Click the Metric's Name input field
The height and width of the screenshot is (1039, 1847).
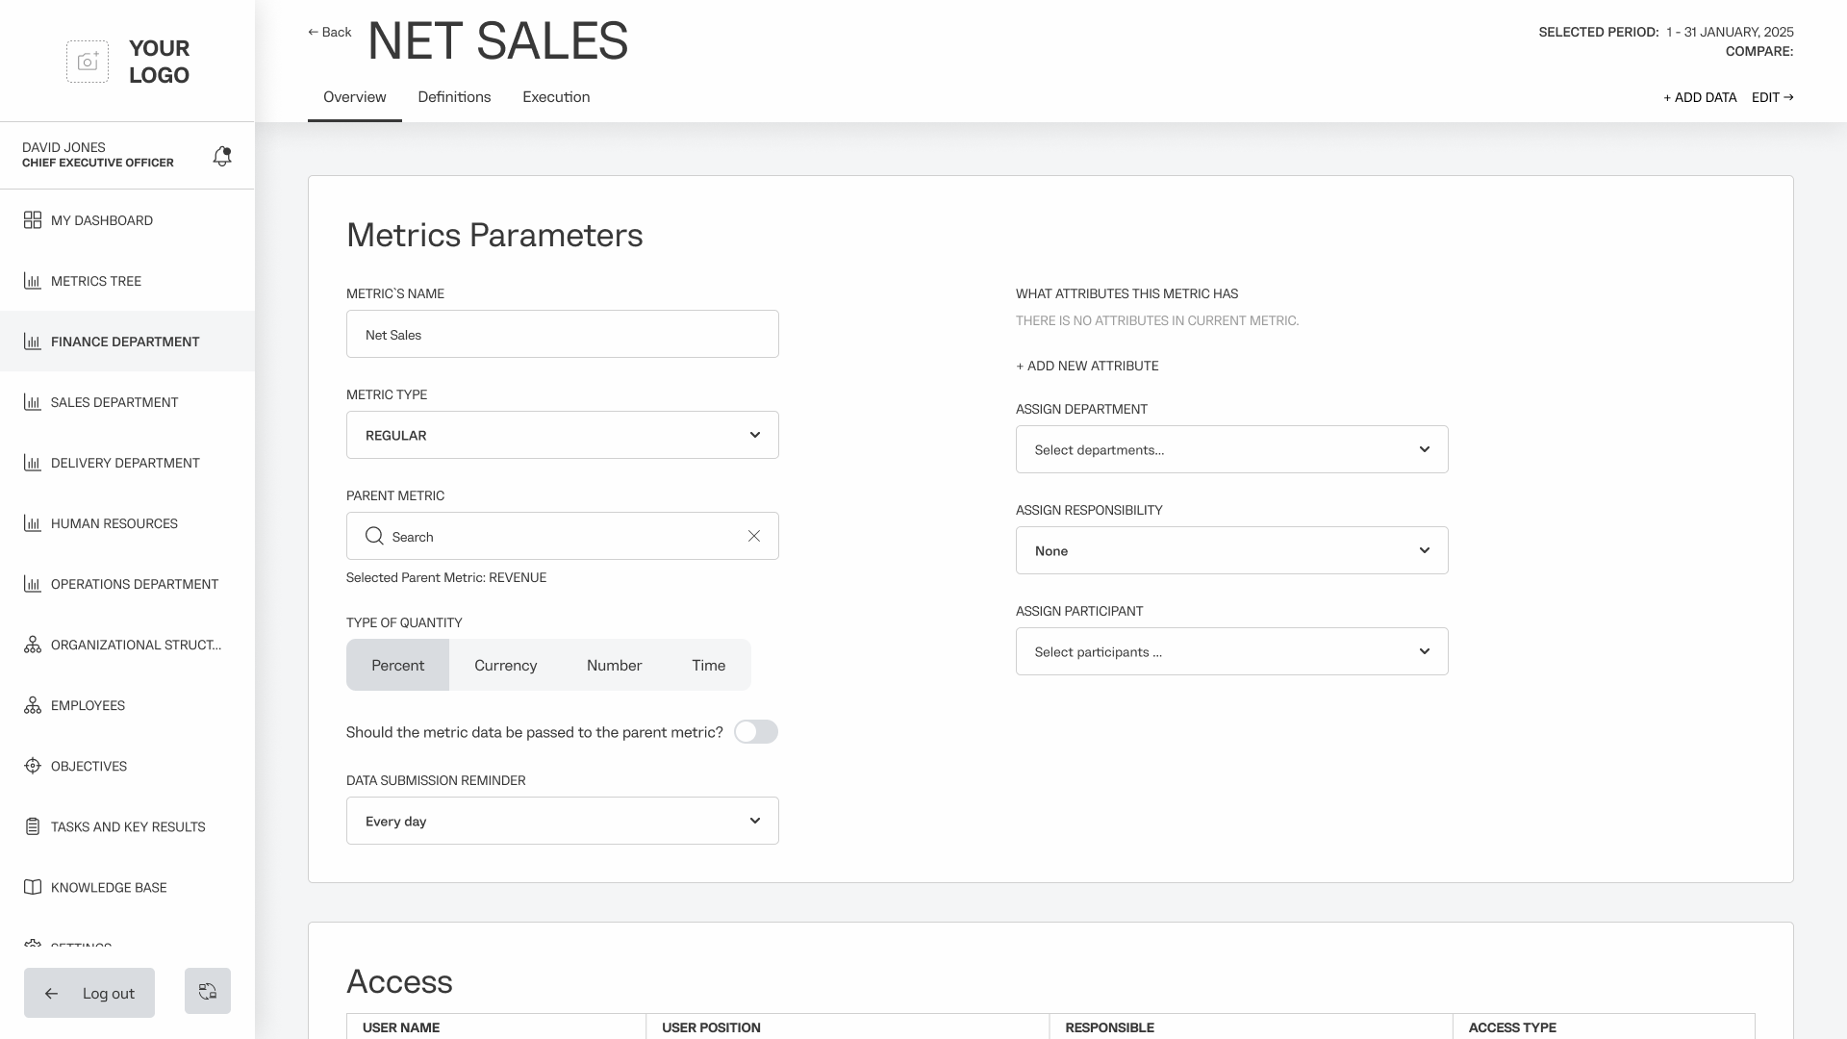[x=563, y=334]
